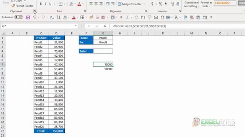Select the Calculation cell style
245x137 pixels.
(225, 3)
